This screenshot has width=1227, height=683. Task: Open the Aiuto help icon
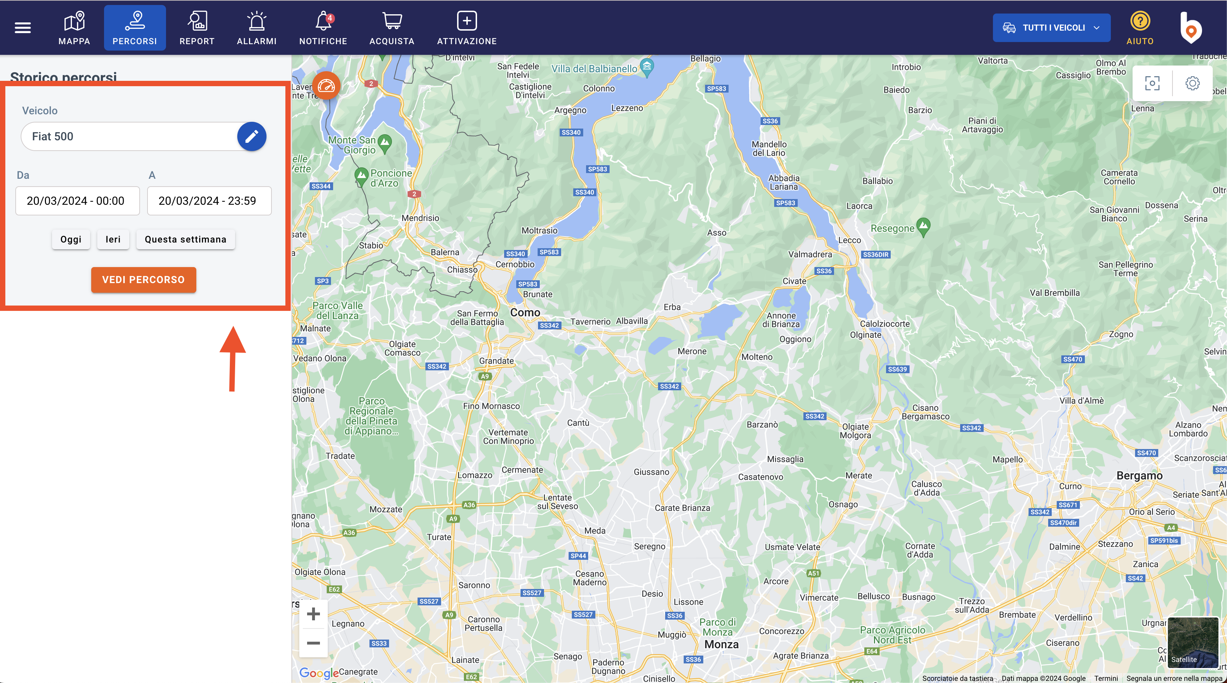point(1139,28)
